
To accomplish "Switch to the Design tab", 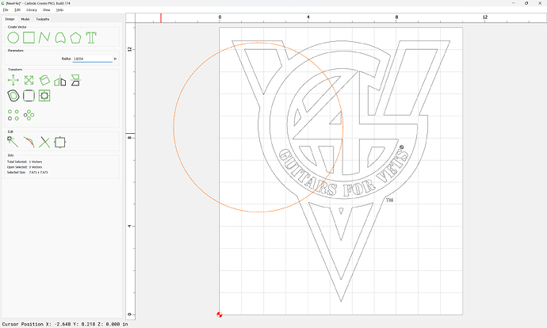I will tap(10, 19).
